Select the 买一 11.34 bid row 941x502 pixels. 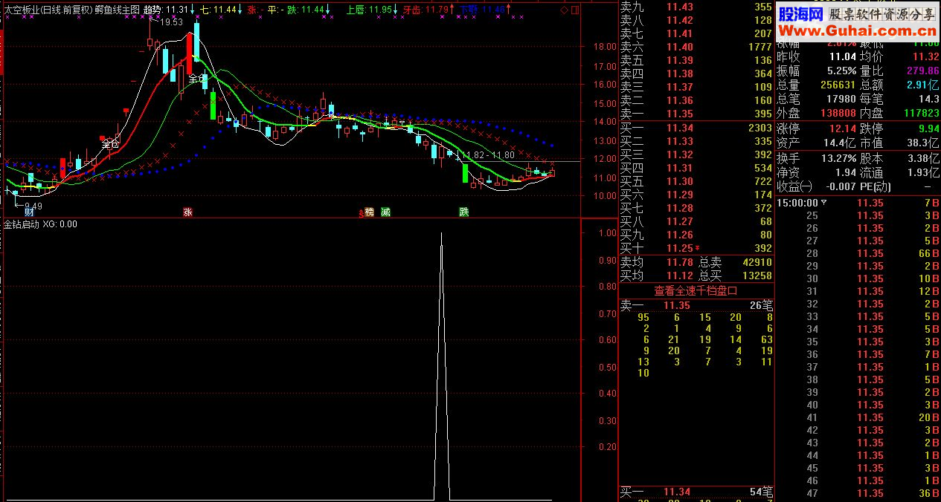(x=696, y=128)
